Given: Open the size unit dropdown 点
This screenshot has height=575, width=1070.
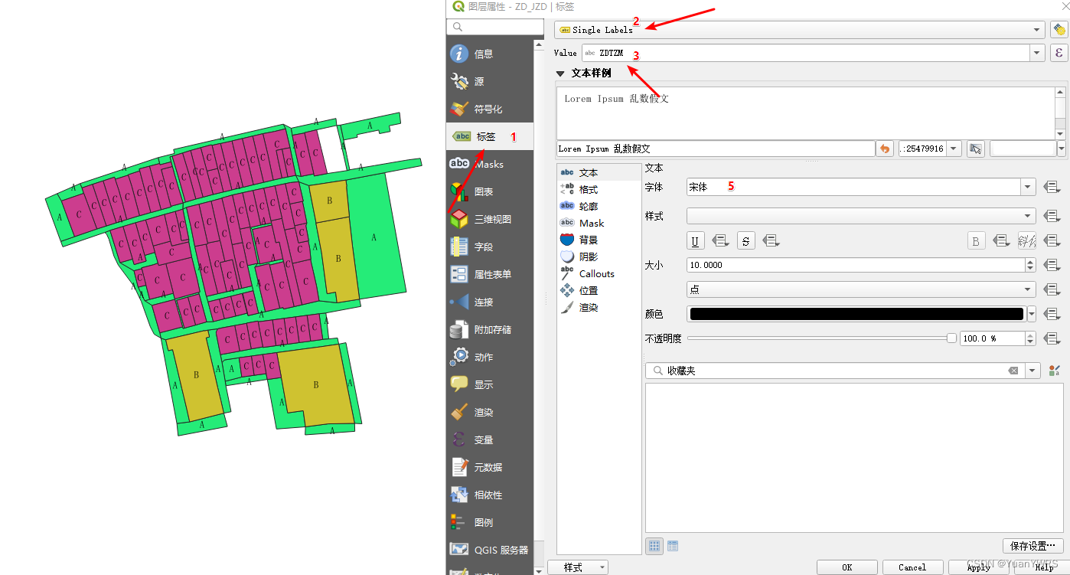Looking at the screenshot, I should pos(861,289).
